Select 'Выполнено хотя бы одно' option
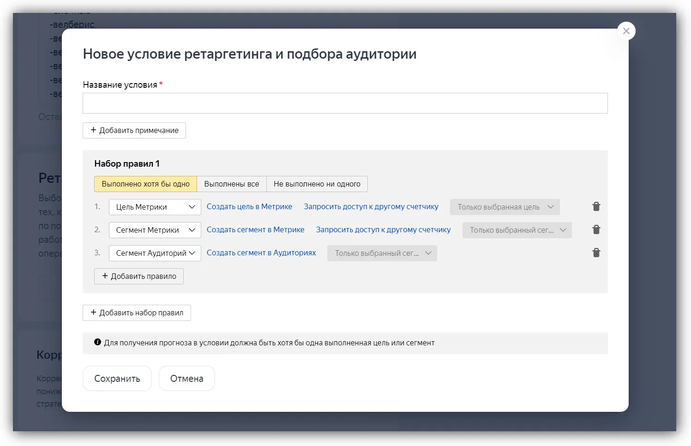The height and width of the screenshot is (446, 691). pos(145,184)
